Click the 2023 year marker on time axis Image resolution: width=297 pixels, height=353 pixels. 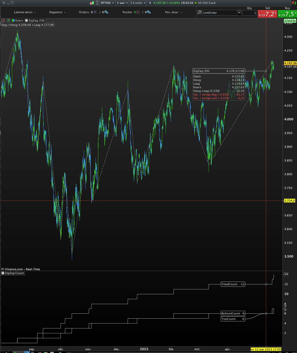[144, 349]
